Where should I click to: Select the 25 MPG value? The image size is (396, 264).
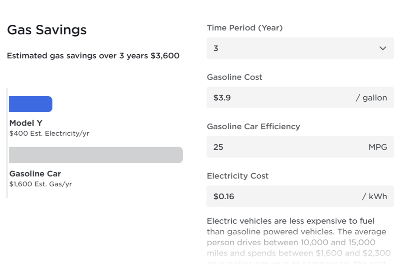tap(218, 147)
